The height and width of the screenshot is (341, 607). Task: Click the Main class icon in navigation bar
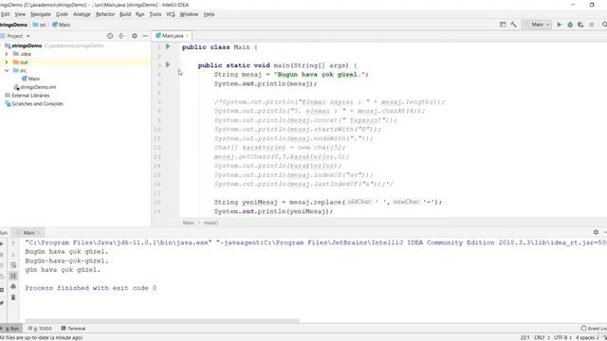(55, 25)
